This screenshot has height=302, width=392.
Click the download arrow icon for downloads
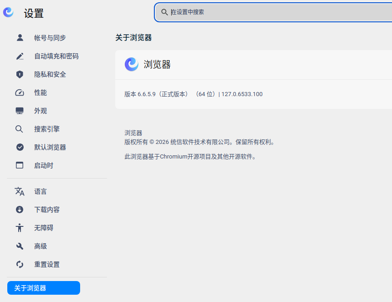pyautogui.click(x=20, y=210)
